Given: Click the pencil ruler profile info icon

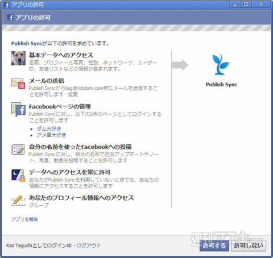Looking at the screenshot, I should click(18, 201).
